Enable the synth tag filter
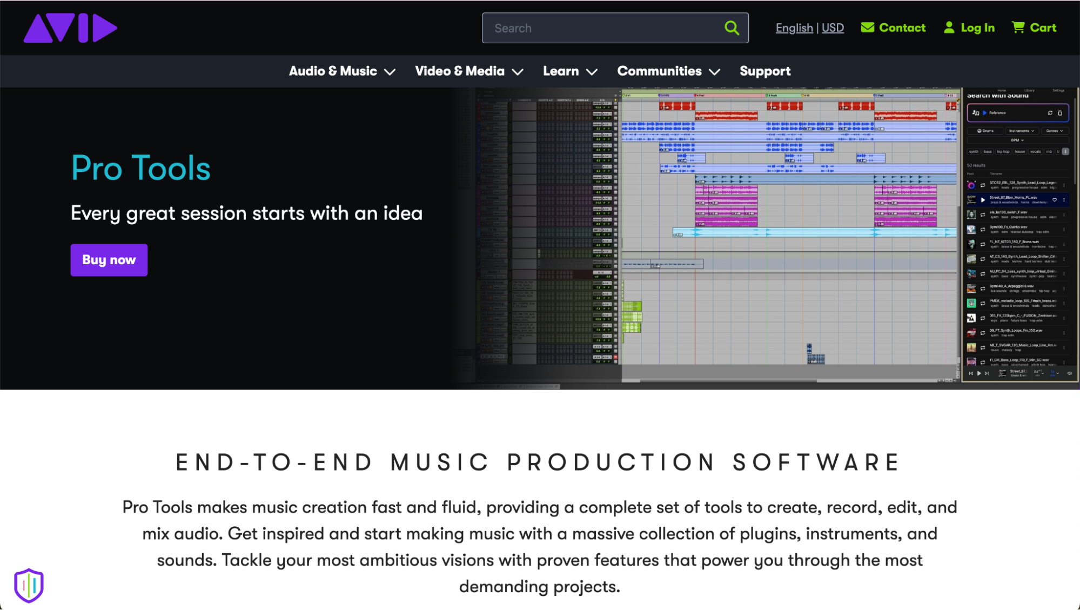 (x=974, y=152)
